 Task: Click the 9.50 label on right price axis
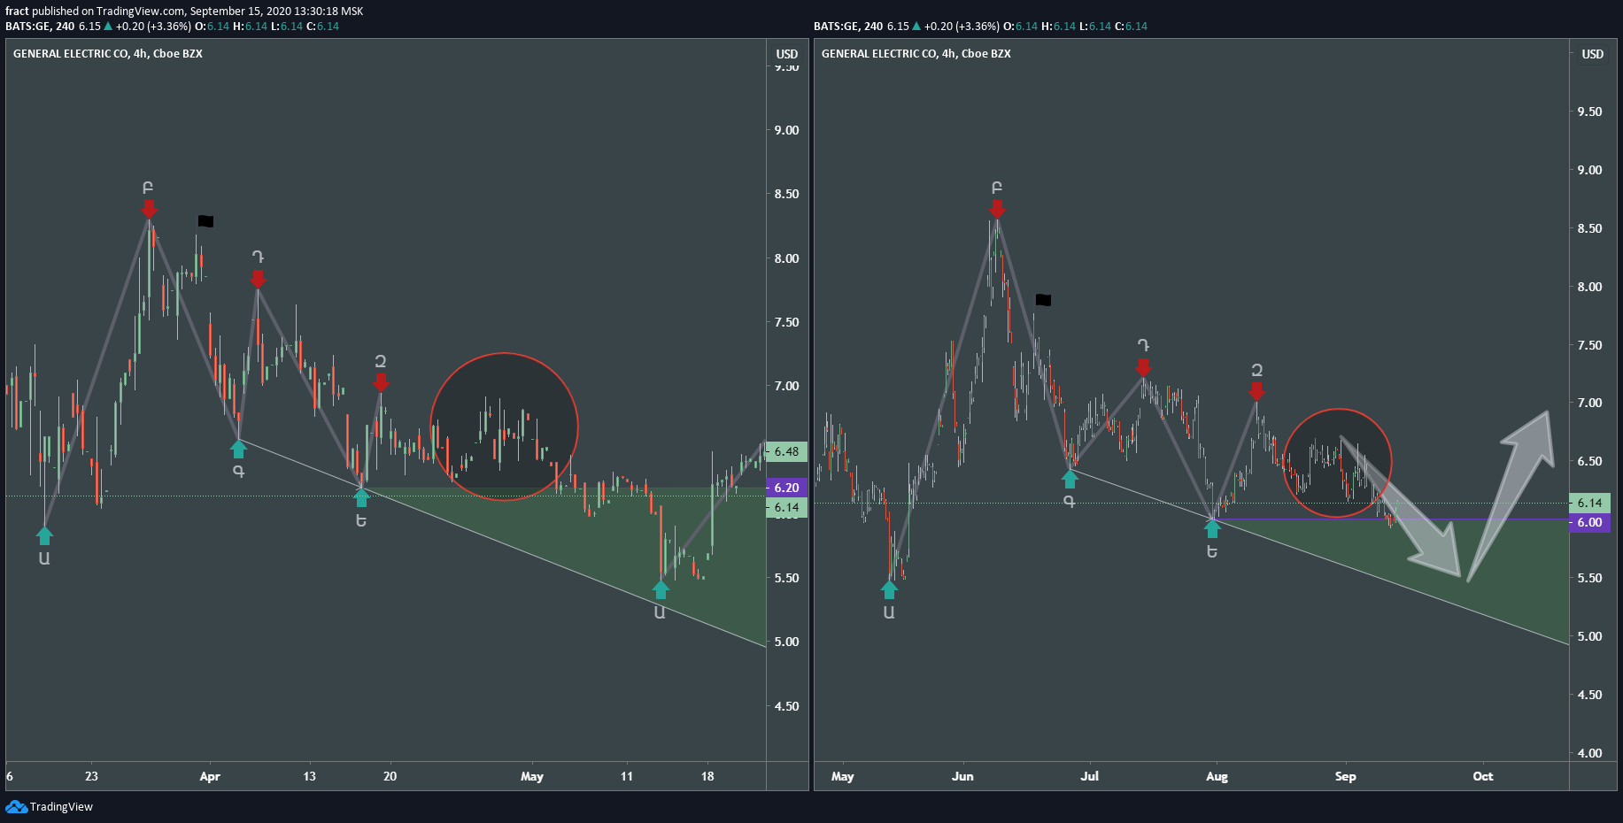click(x=1589, y=112)
